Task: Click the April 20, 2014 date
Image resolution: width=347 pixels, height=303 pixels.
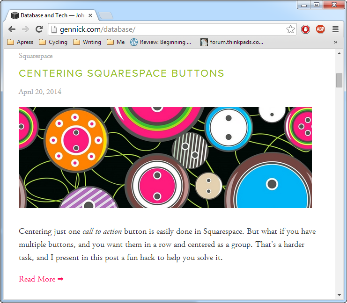Action: [40, 92]
